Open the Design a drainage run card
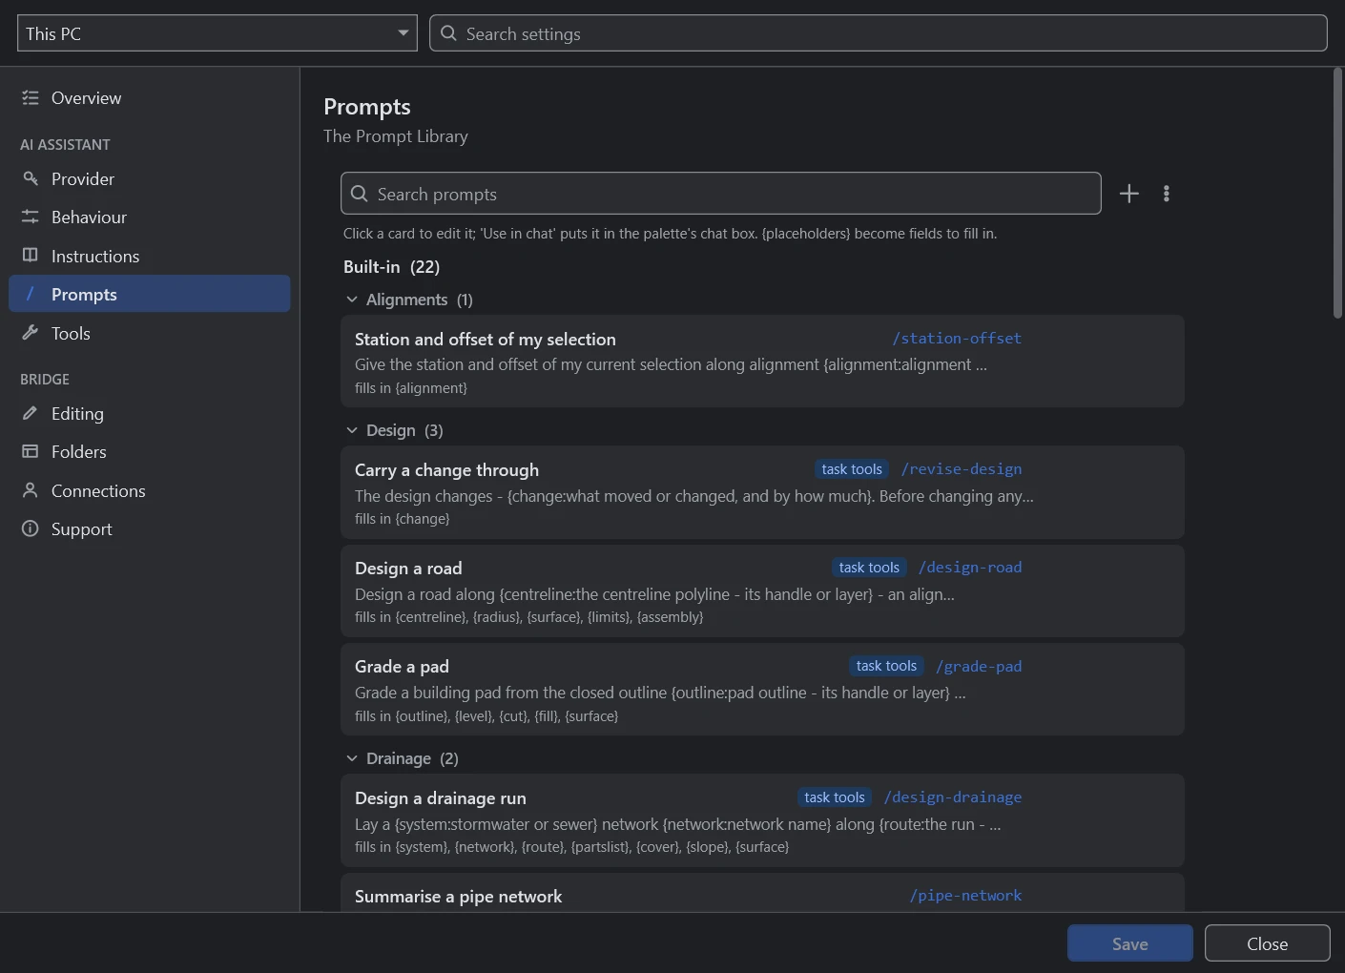The image size is (1345, 973). pyautogui.click(x=762, y=820)
